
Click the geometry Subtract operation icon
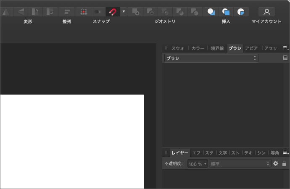coord(150,12)
